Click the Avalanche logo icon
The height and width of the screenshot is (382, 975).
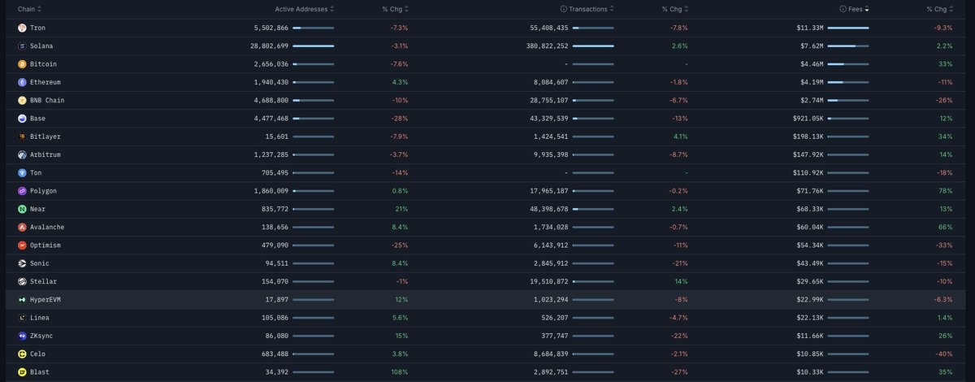pyautogui.click(x=22, y=227)
